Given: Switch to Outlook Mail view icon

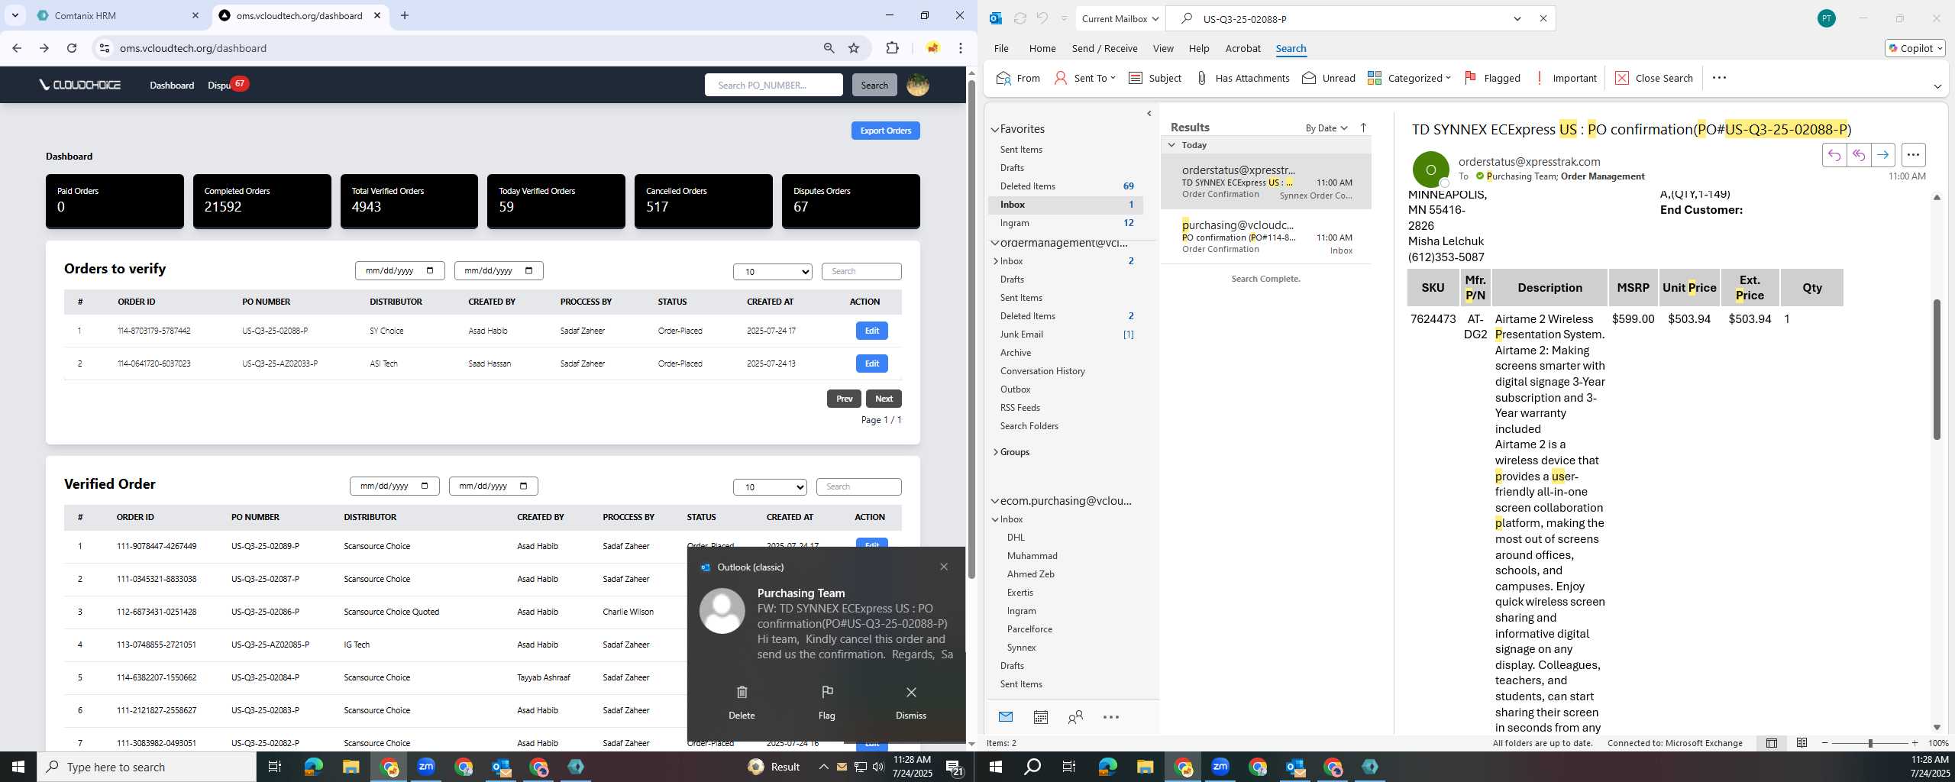Looking at the screenshot, I should (x=1005, y=717).
